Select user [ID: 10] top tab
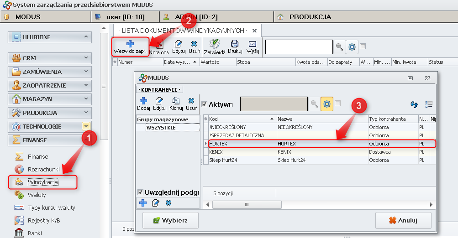The height and width of the screenshot is (238, 458). click(x=126, y=17)
